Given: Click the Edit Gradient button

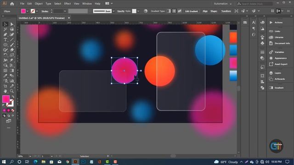Looking at the screenshot, I should click(192, 11).
